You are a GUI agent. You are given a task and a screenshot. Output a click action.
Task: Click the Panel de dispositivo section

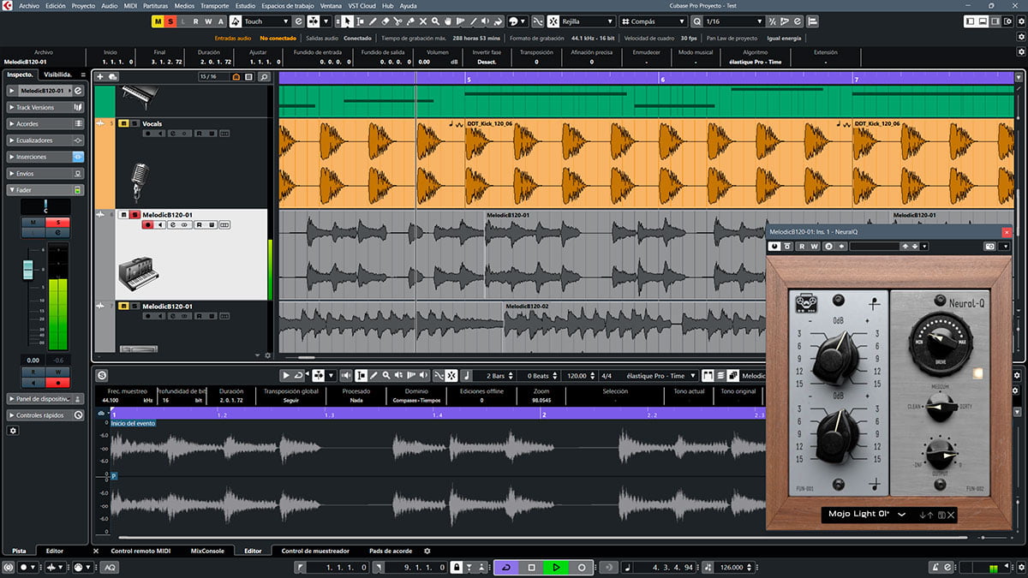pos(45,399)
